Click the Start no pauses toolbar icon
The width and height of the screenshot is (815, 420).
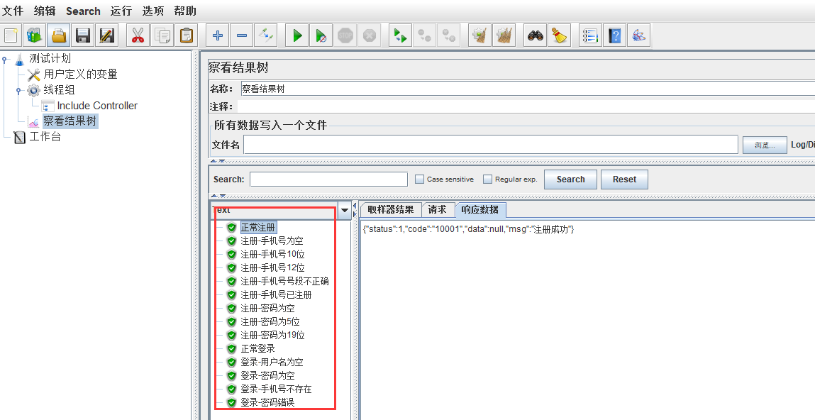pos(321,35)
